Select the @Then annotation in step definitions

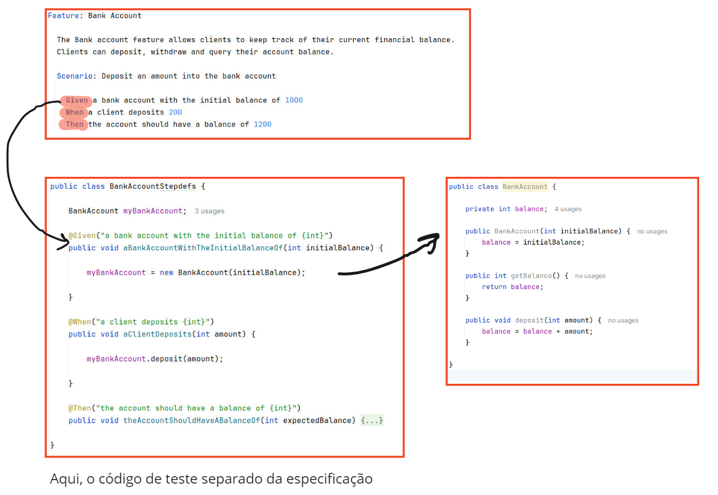[x=79, y=408]
